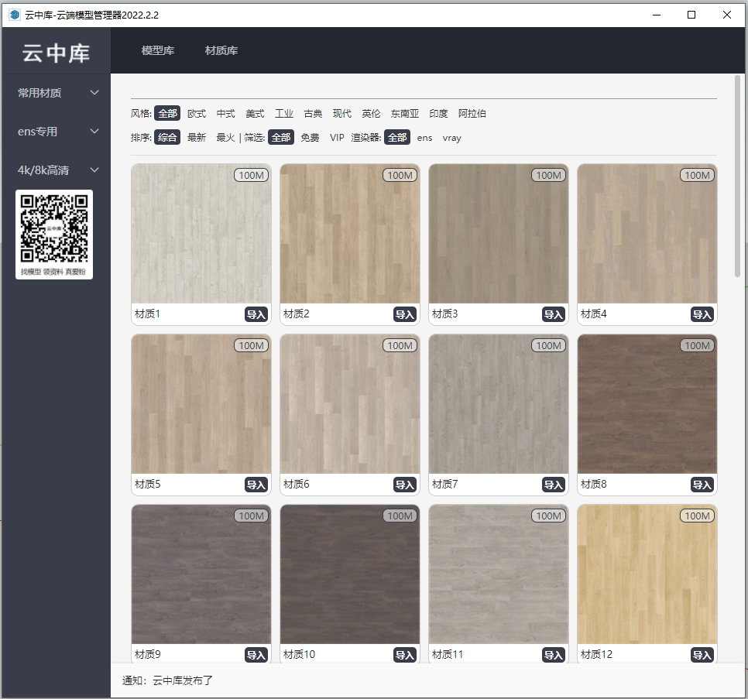Viewport: 748px width, 699px height.
Task: Click 导入 for 材质7
Action: coord(554,485)
